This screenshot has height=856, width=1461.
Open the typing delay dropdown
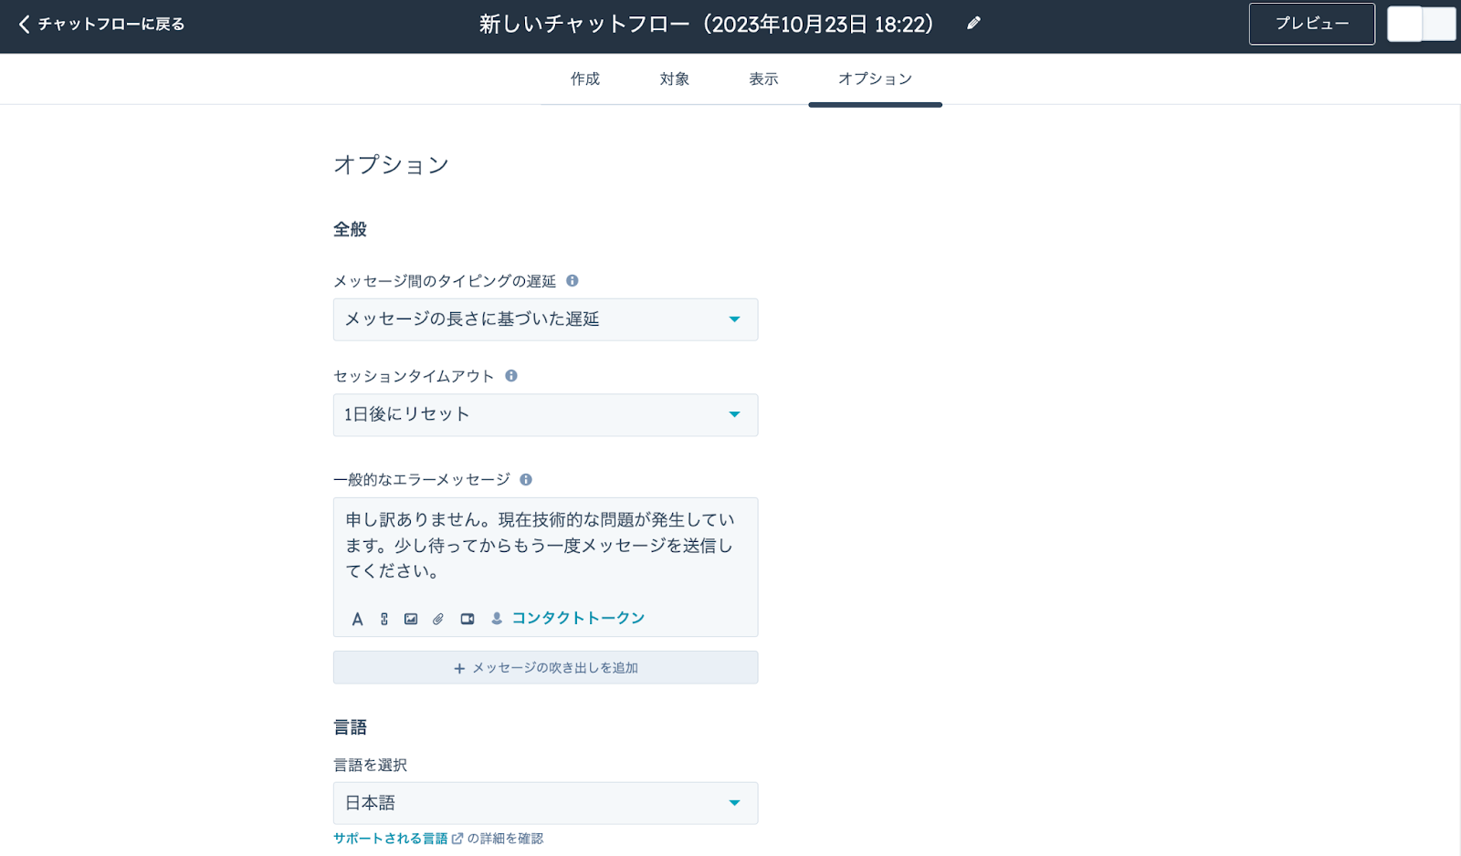[545, 319]
